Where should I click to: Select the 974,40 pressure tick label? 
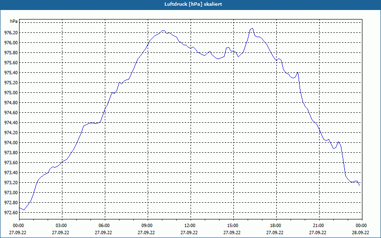click(11, 123)
